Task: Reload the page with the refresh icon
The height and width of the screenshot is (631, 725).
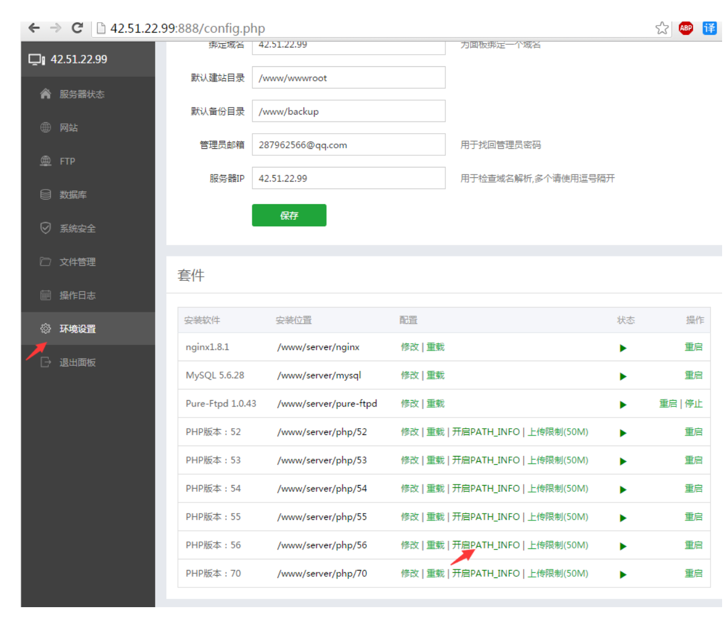Action: [x=77, y=28]
